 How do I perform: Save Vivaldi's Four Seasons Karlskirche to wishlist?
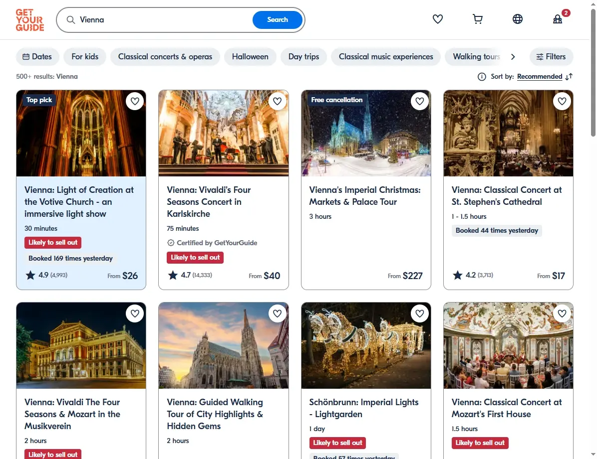[277, 101]
